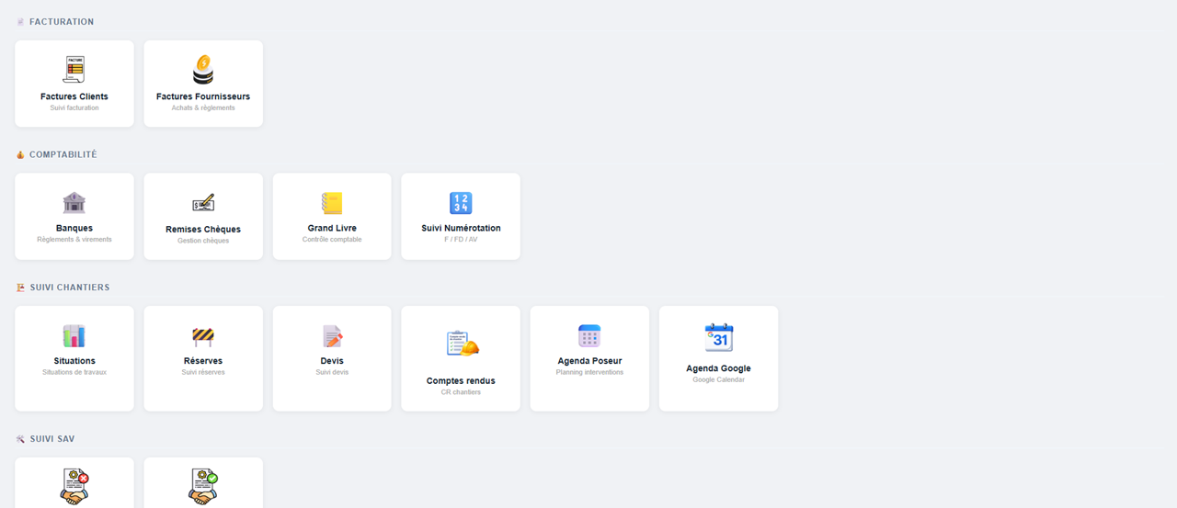Click the FACTURATION section header
This screenshot has width=1177, height=508.
click(62, 22)
